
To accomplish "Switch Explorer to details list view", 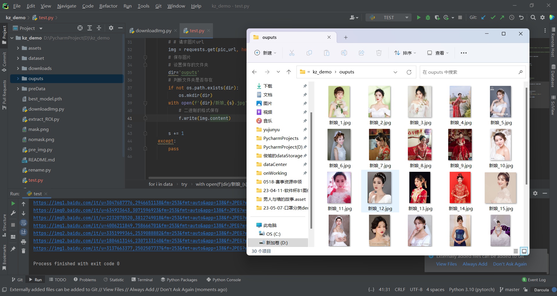I will click(x=516, y=251).
